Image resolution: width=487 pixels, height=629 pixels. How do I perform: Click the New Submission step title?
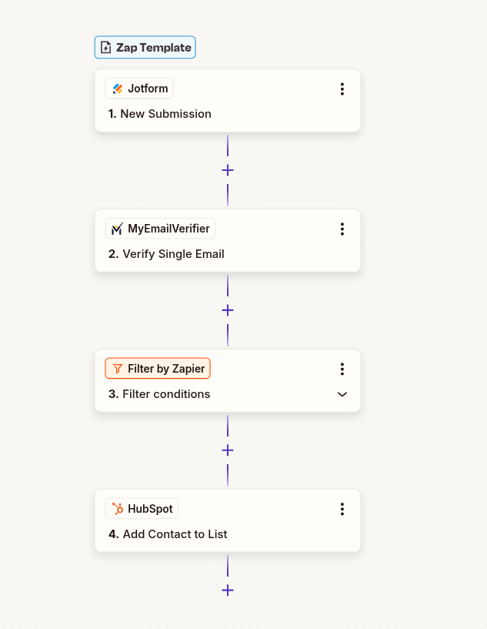pos(166,114)
